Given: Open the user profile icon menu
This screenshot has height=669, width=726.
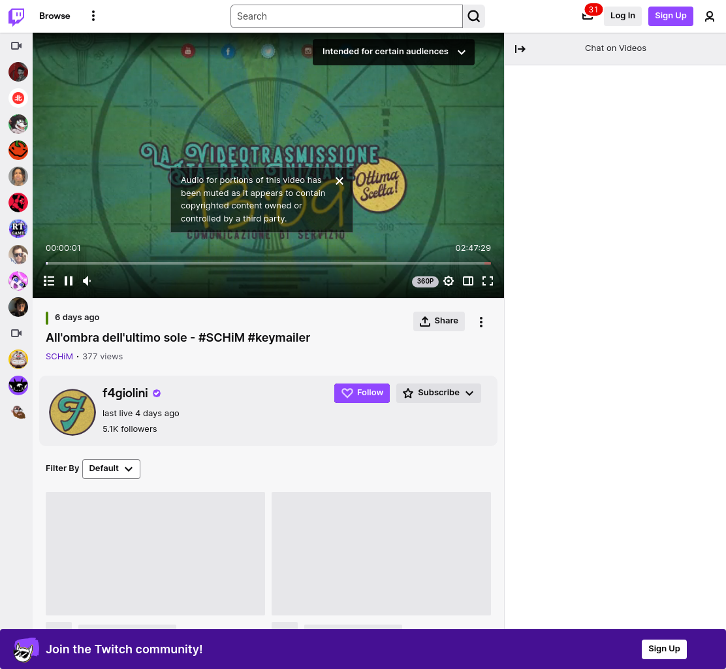Looking at the screenshot, I should point(709,16).
